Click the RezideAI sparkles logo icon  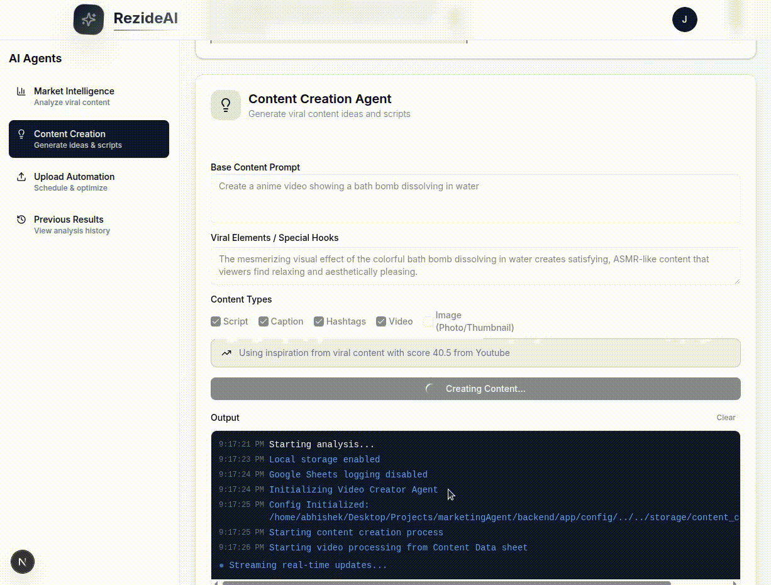click(89, 19)
